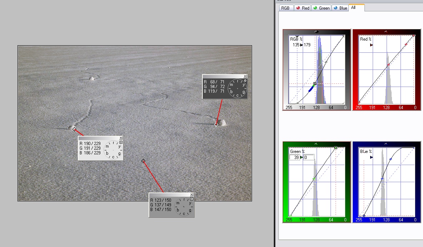
Task: Select the middle point on the Green curve
Action: point(314,179)
